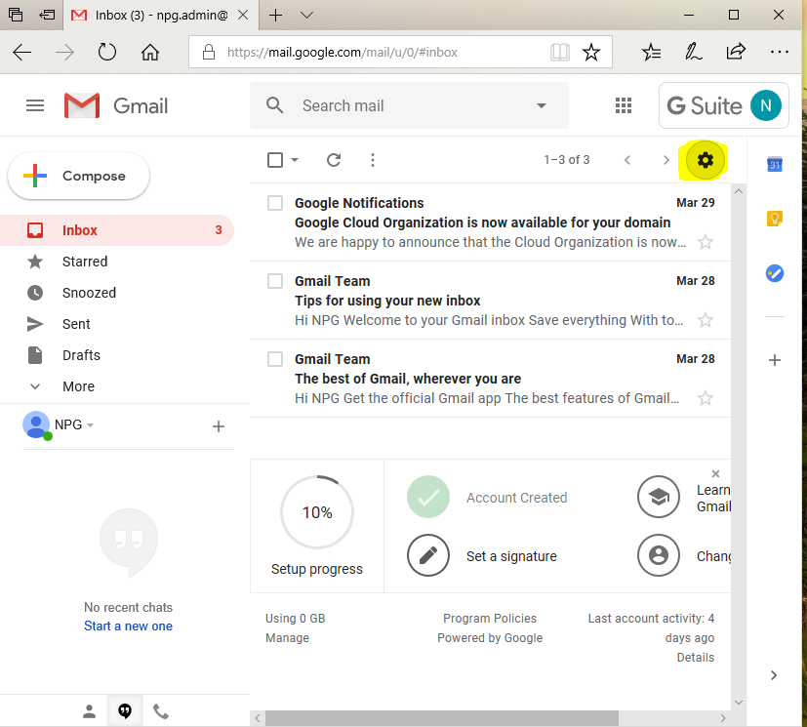This screenshot has width=807, height=727.
Task: Open Google Tasks side panel
Action: (x=775, y=273)
